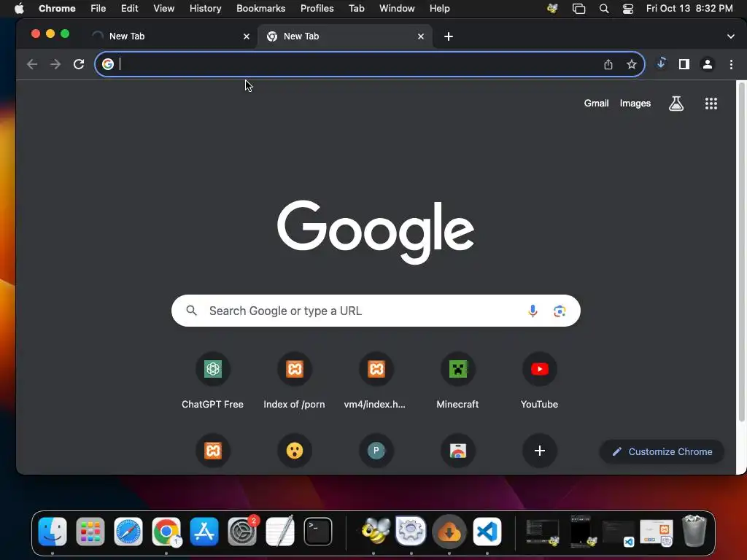Close the second New Tab
The image size is (747, 560).
click(421, 36)
